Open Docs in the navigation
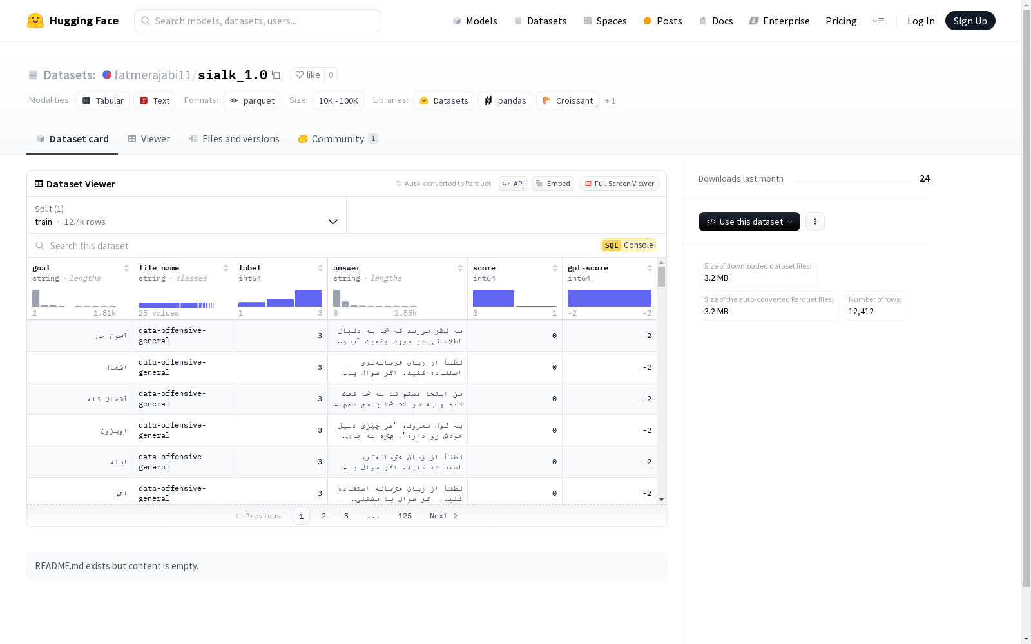Viewport: 1031px width, 644px height. 716,21
